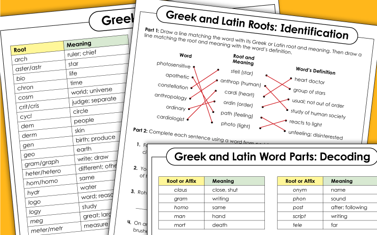Click the 'Greek and Latin Roots: Identification' title
The width and height of the screenshot is (377, 235).
point(257,25)
